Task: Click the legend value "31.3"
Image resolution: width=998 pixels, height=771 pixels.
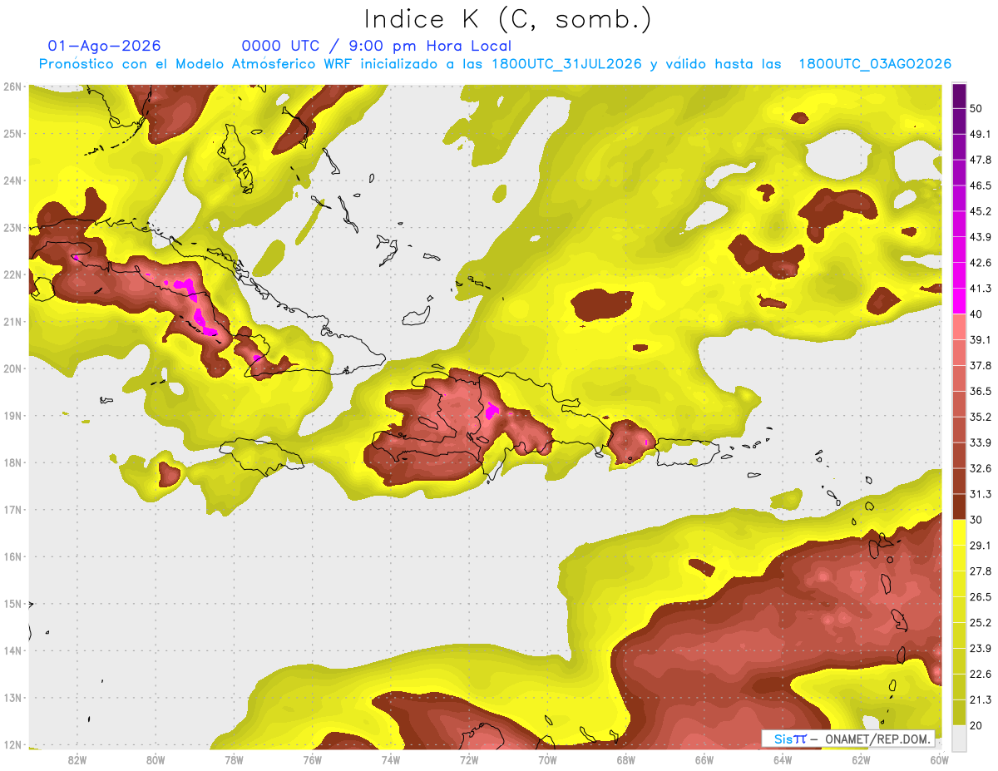Action: pos(980,494)
